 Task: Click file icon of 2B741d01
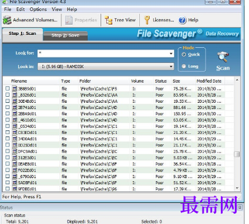(x=15, y=108)
